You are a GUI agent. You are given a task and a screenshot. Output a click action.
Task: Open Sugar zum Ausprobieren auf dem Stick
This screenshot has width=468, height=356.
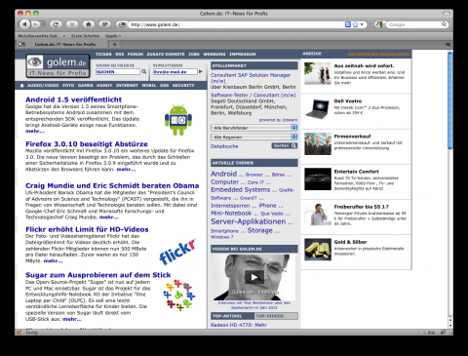[x=97, y=275]
